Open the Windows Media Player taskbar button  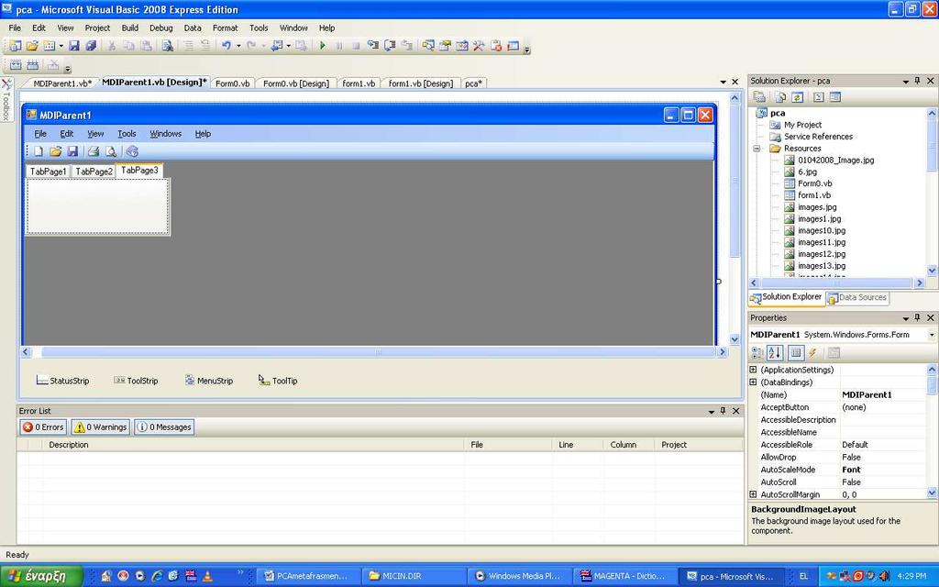tap(518, 576)
